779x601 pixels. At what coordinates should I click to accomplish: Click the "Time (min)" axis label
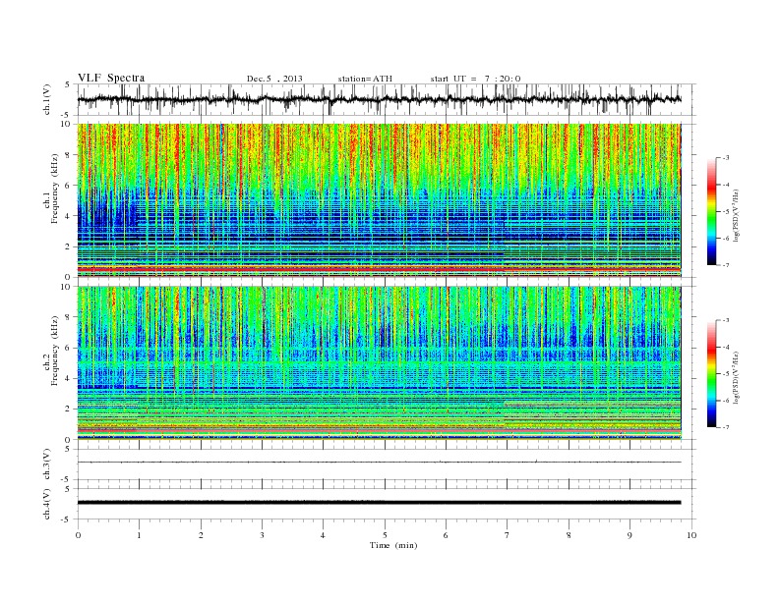click(393, 545)
